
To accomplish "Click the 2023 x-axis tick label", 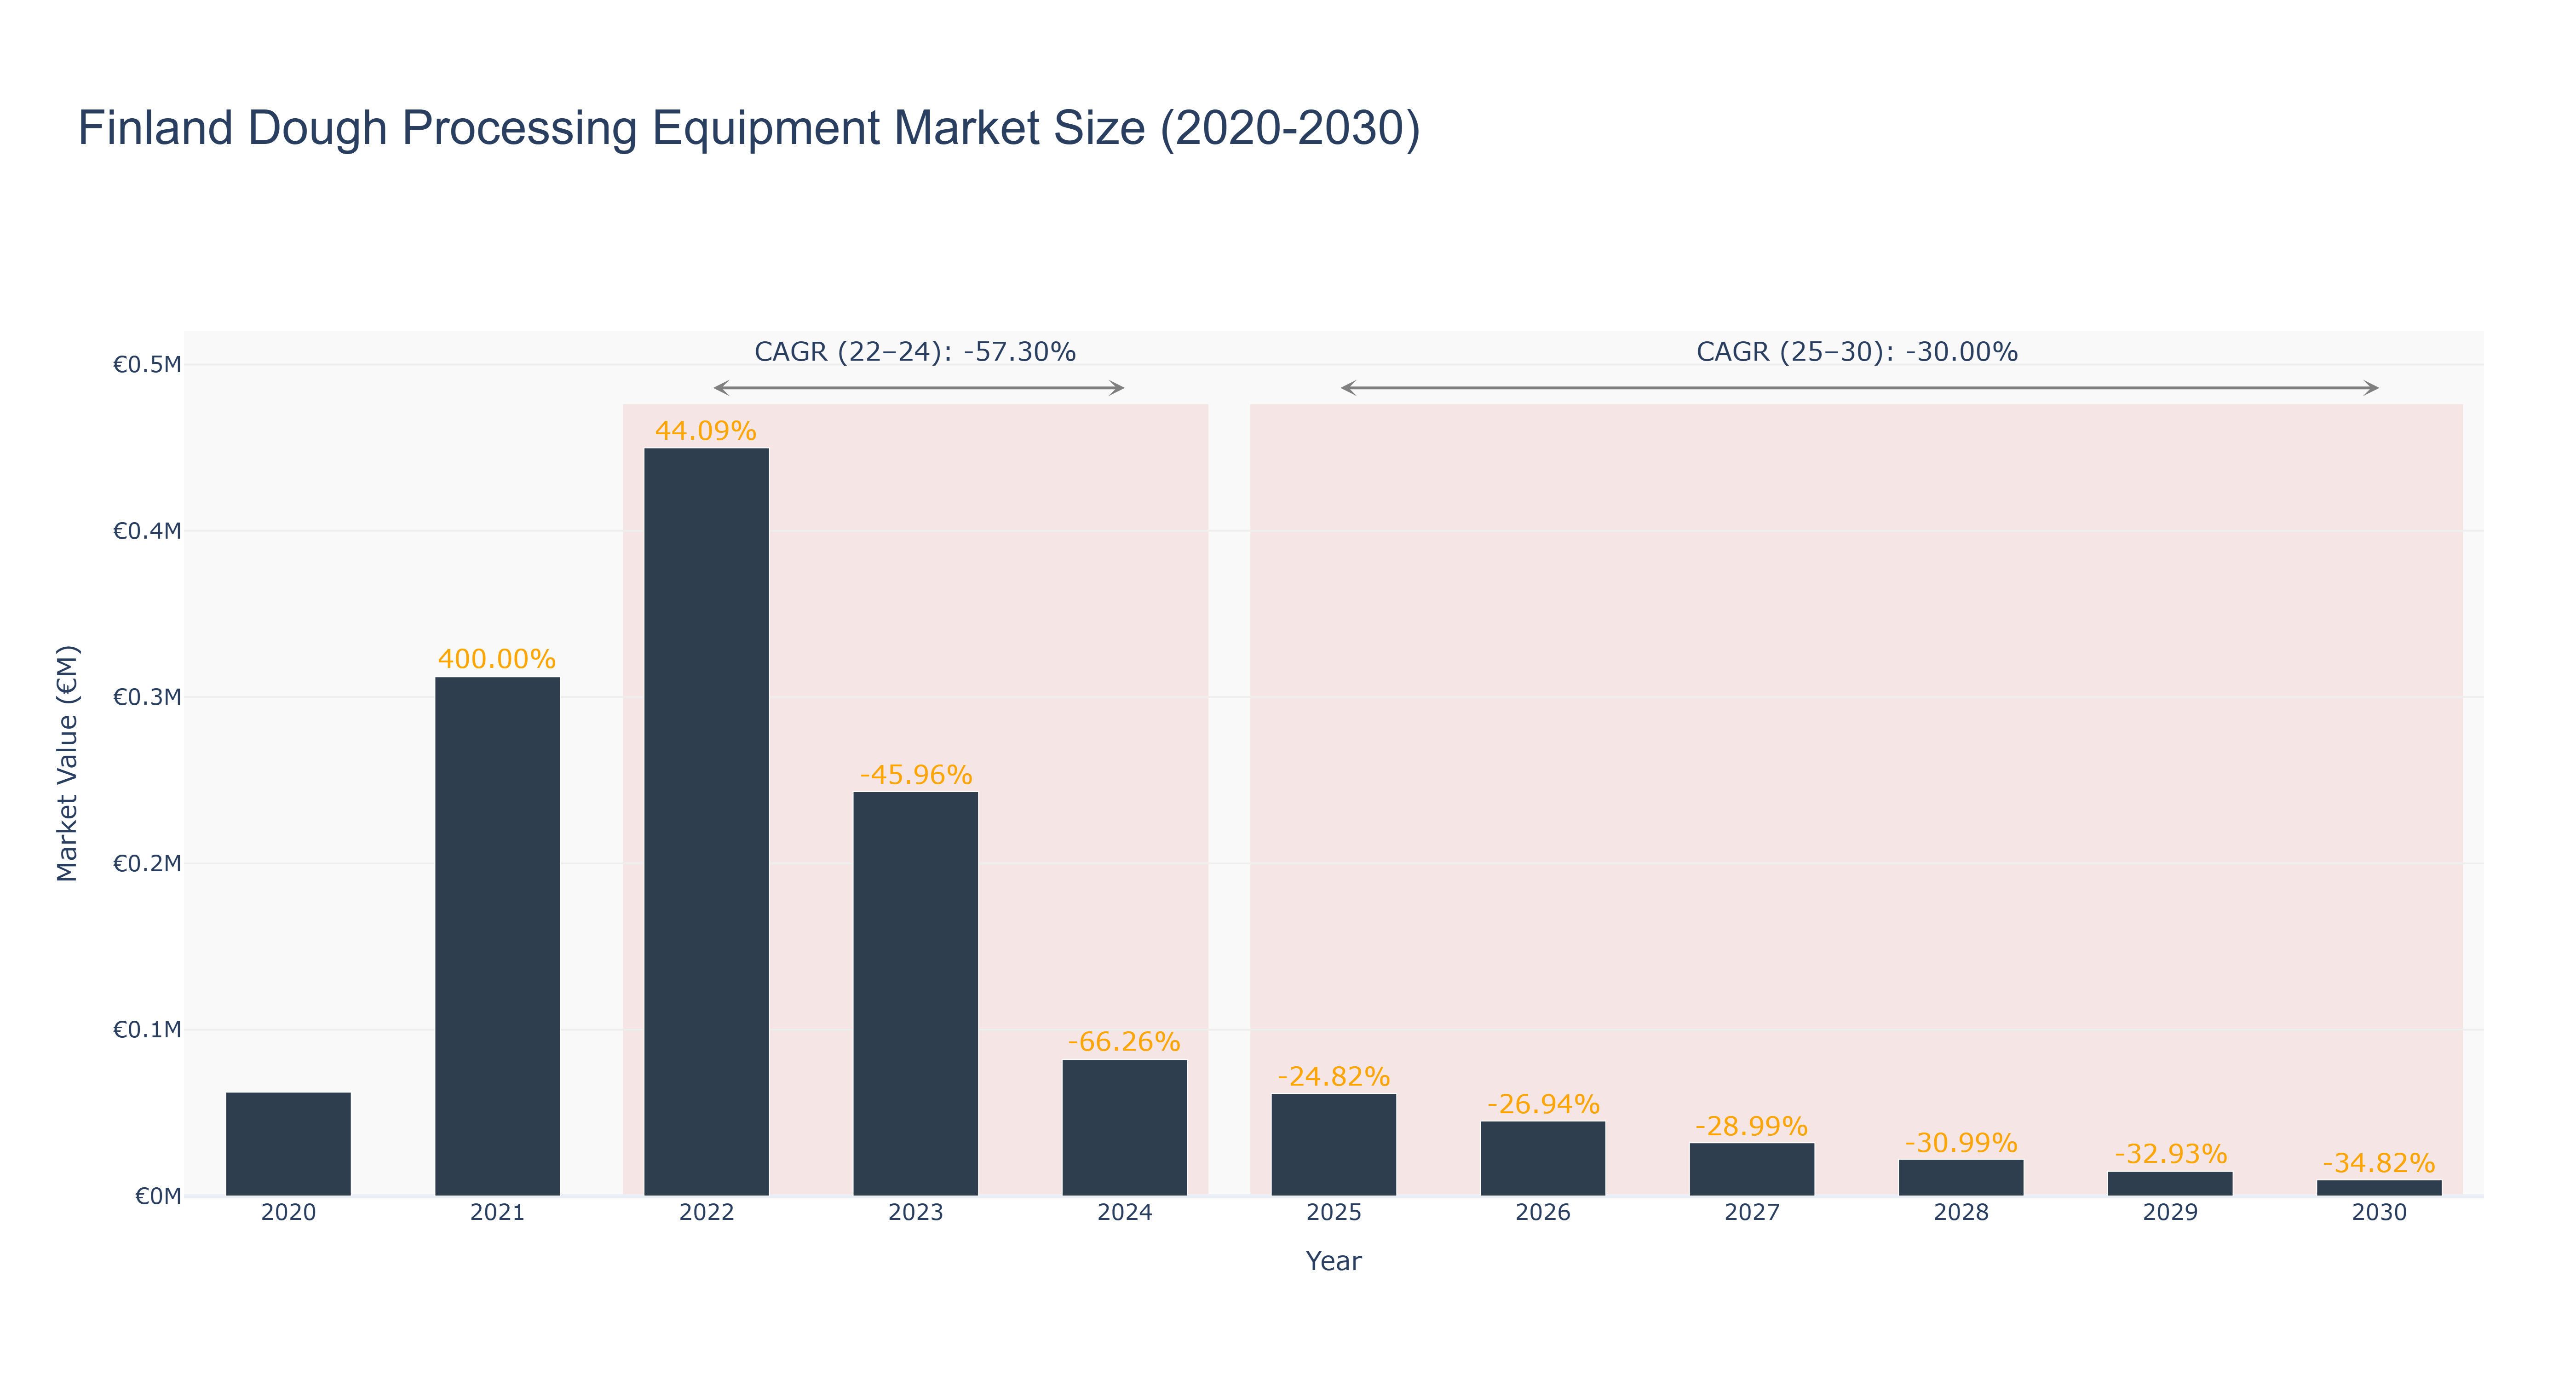I will coord(915,1213).
